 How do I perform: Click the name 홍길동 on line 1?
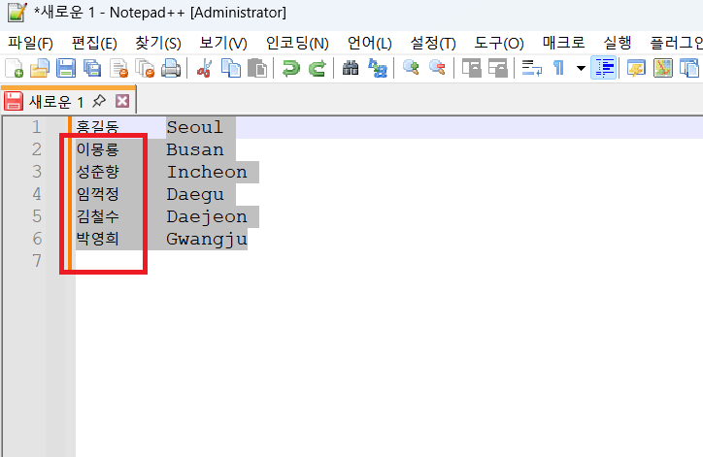[97, 127]
